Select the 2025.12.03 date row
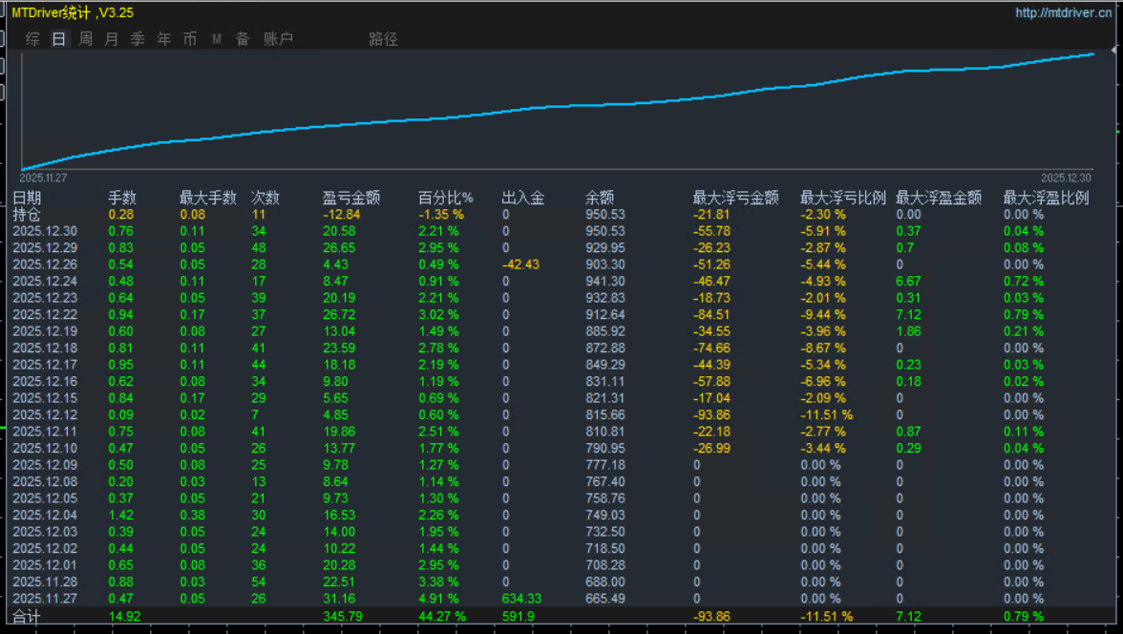Image resolution: width=1123 pixels, height=634 pixels. click(561, 532)
